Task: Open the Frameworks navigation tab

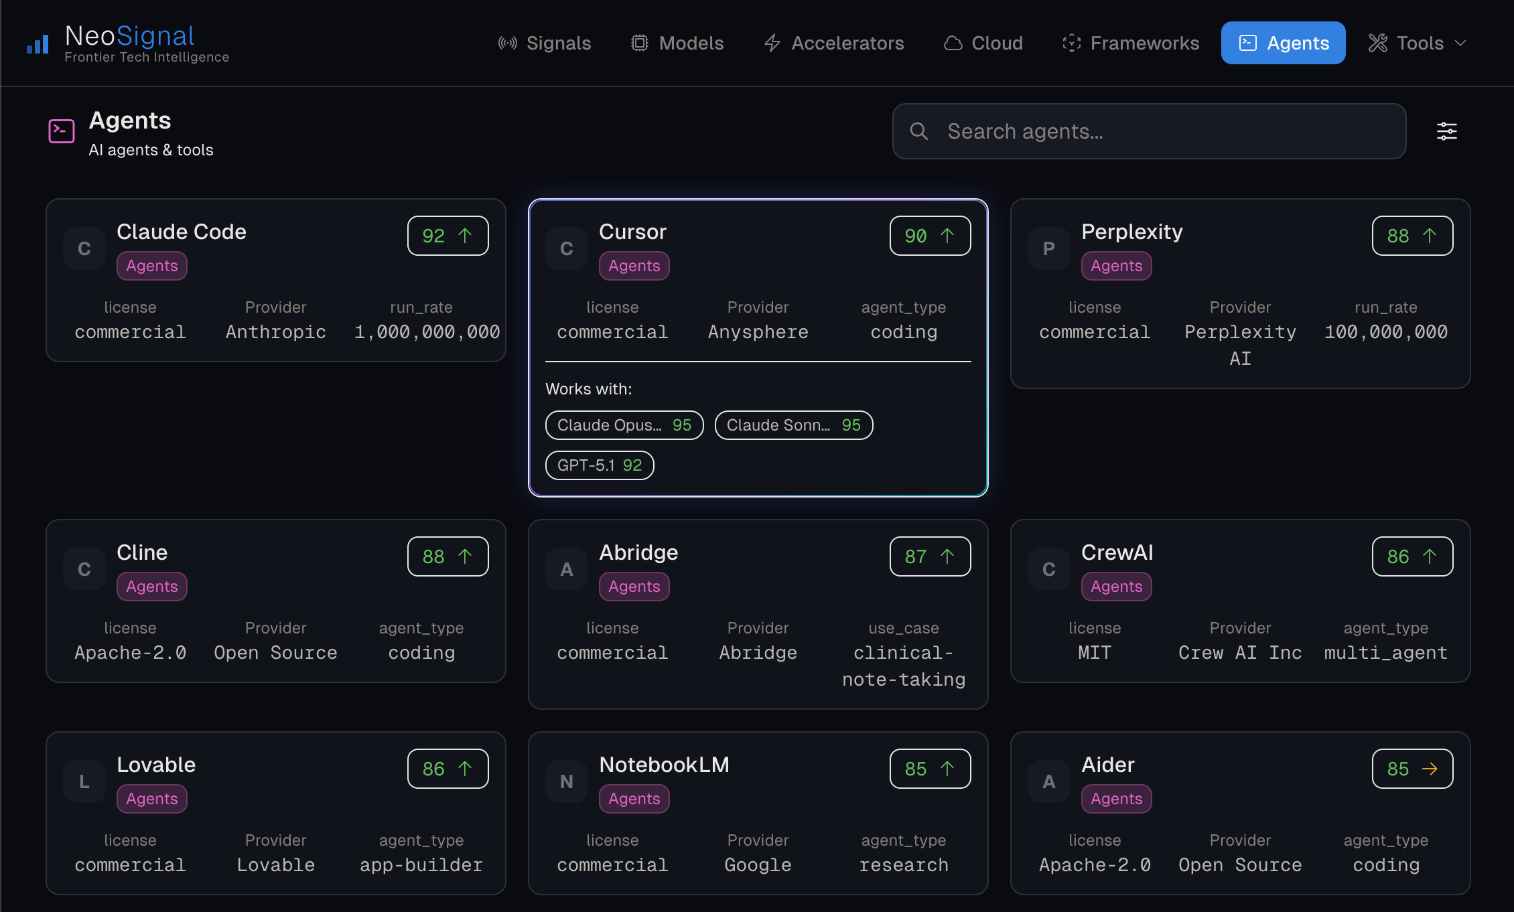Action: [x=1131, y=44]
